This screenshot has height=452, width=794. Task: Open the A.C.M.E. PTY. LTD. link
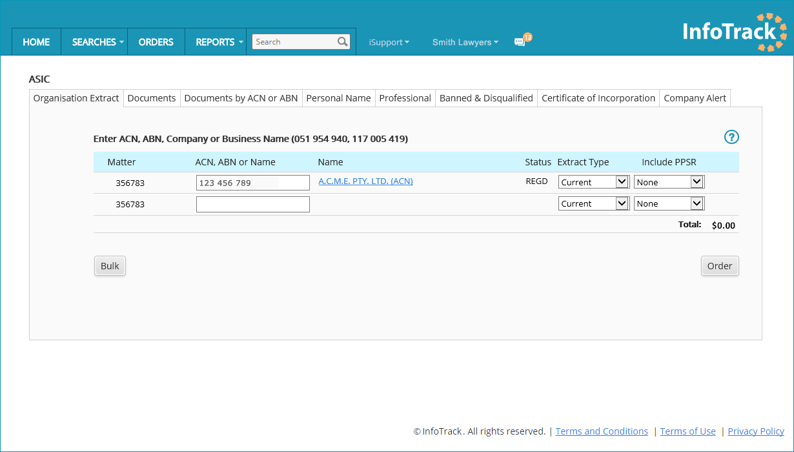pyautogui.click(x=365, y=181)
